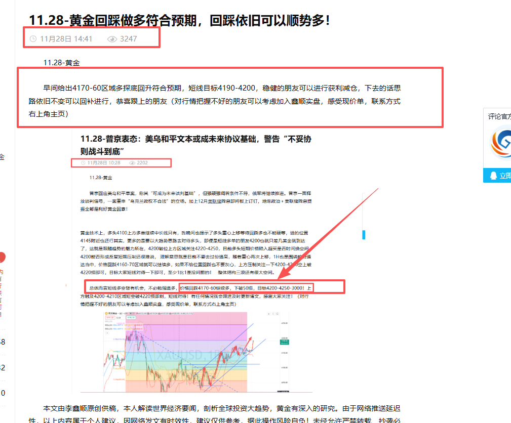Image resolution: width=511 pixels, height=423 pixels.
Task: Select the 金 category item in the left sidebar
Action: tap(2, 157)
